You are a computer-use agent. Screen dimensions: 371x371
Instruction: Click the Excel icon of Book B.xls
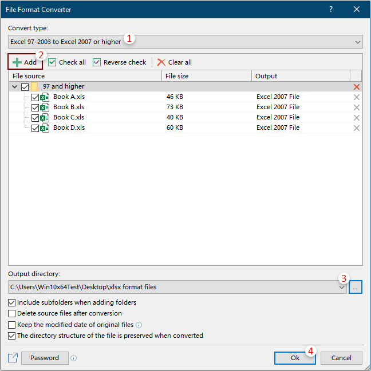click(x=45, y=107)
